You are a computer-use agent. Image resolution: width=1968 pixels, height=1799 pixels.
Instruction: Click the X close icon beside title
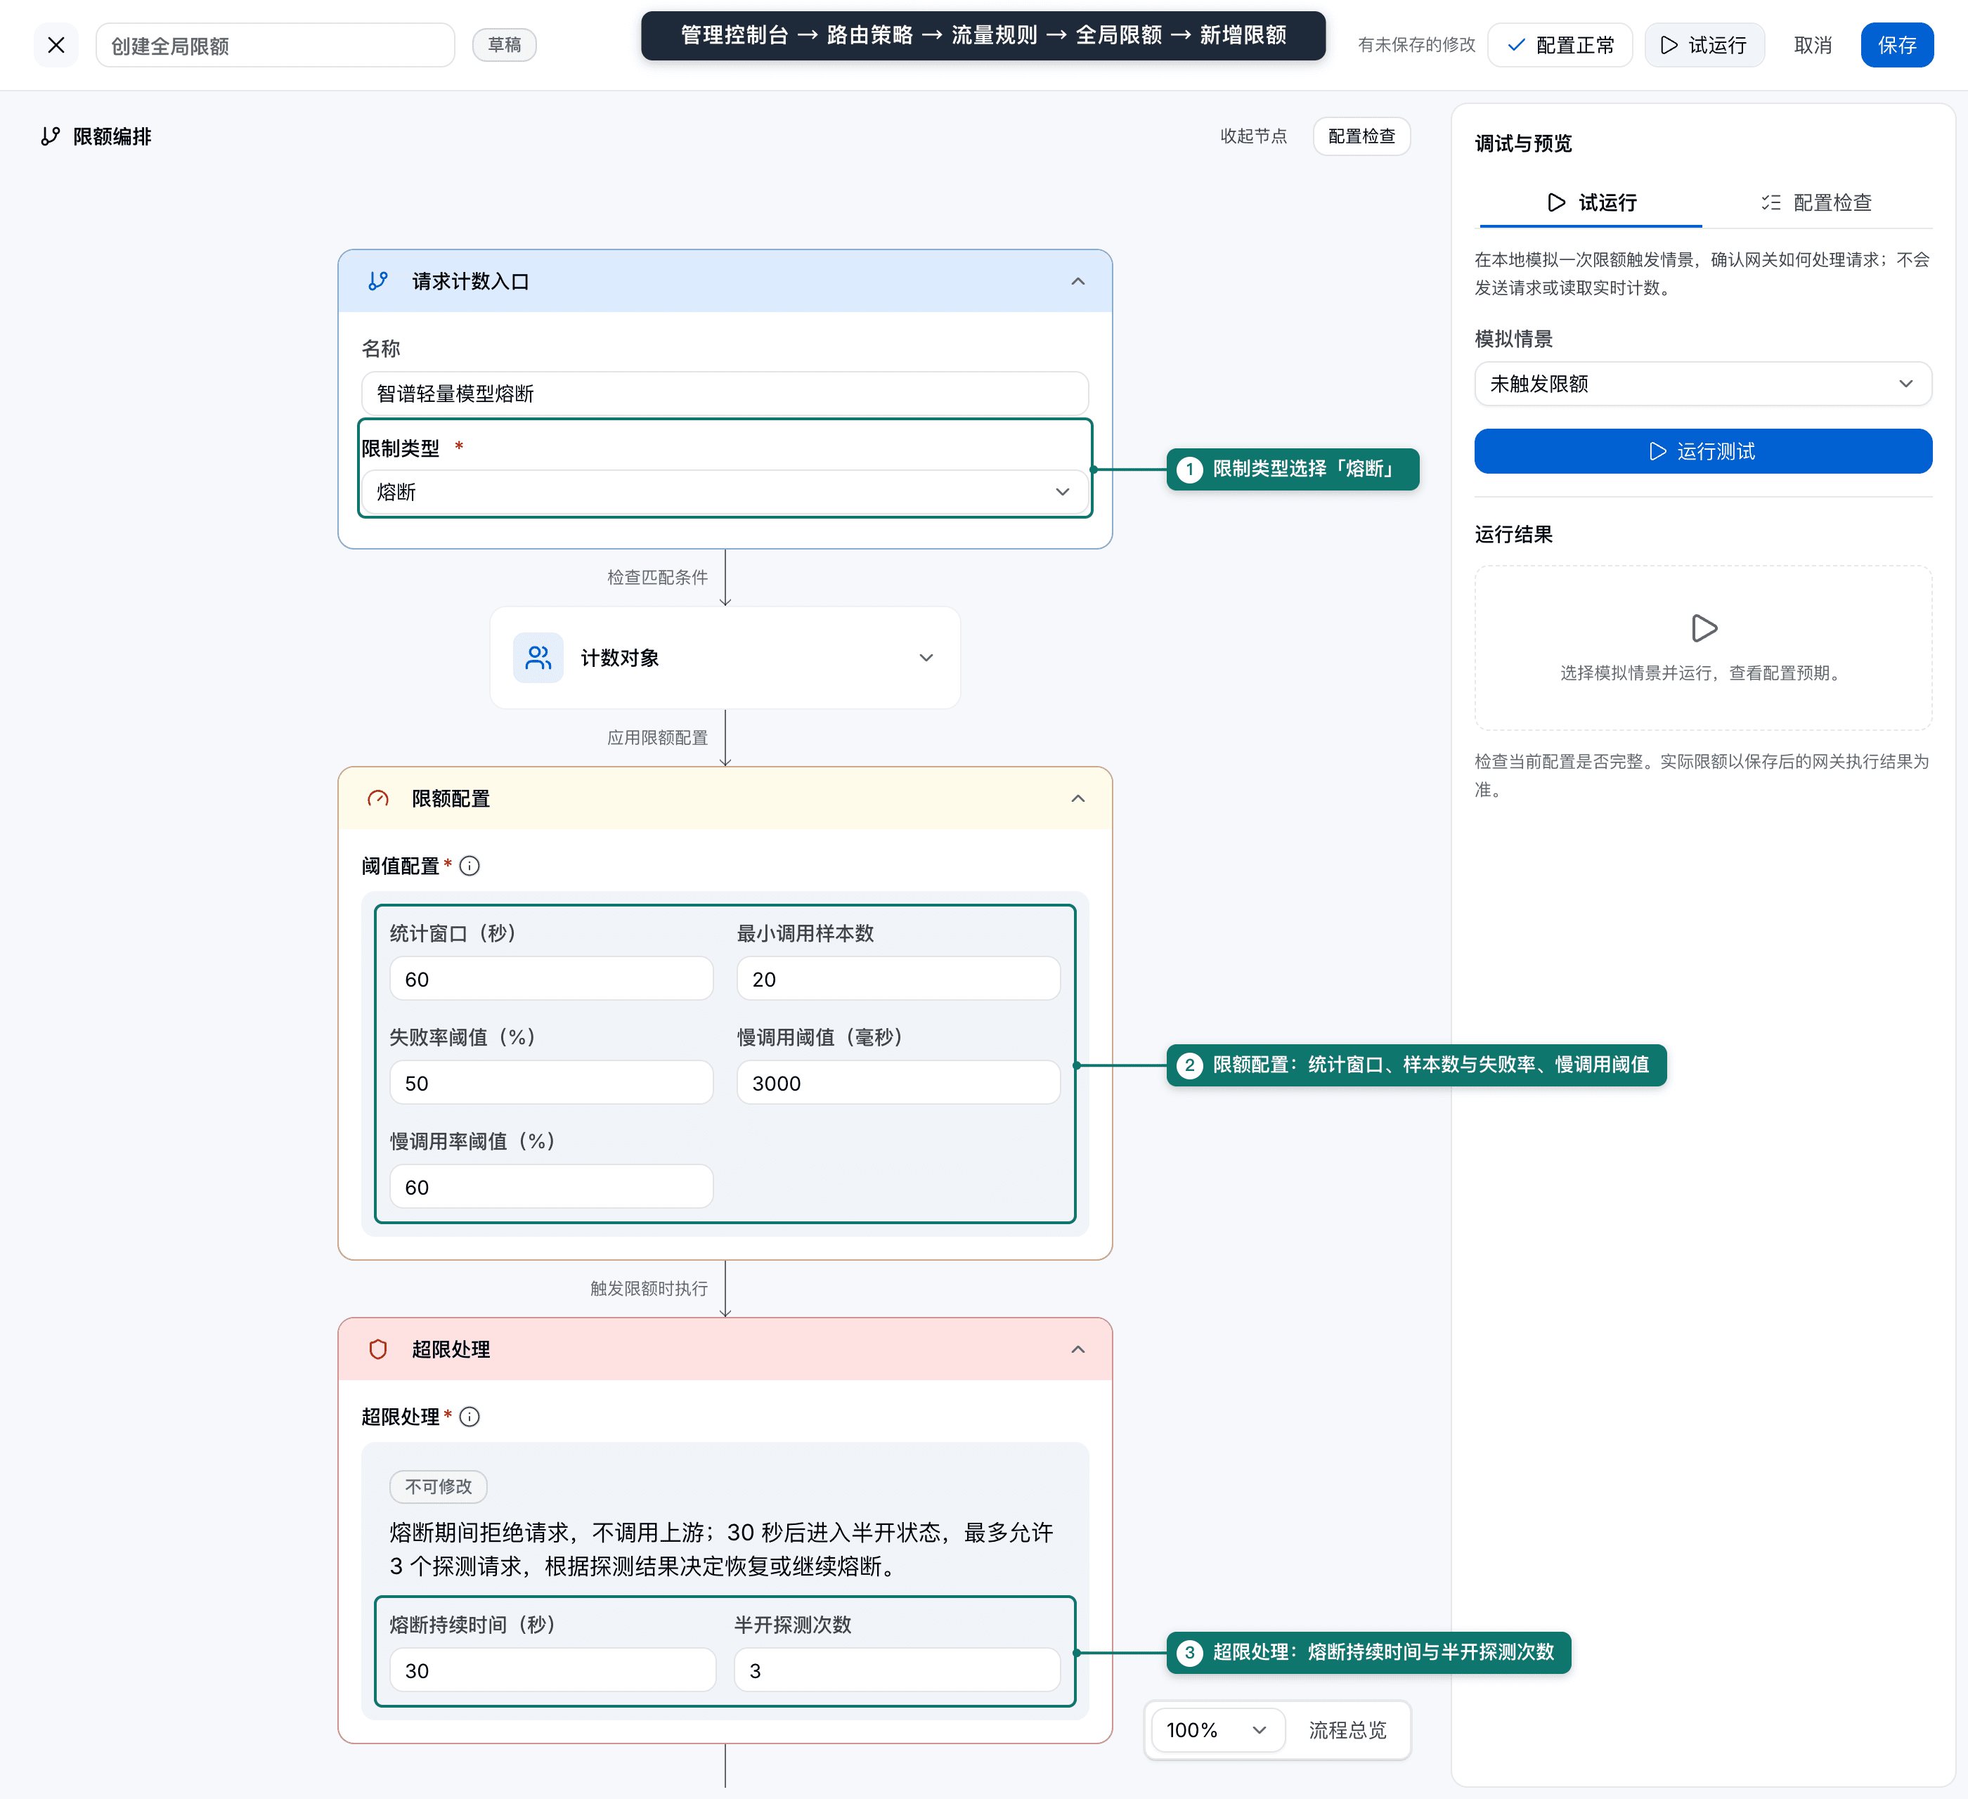(x=56, y=45)
